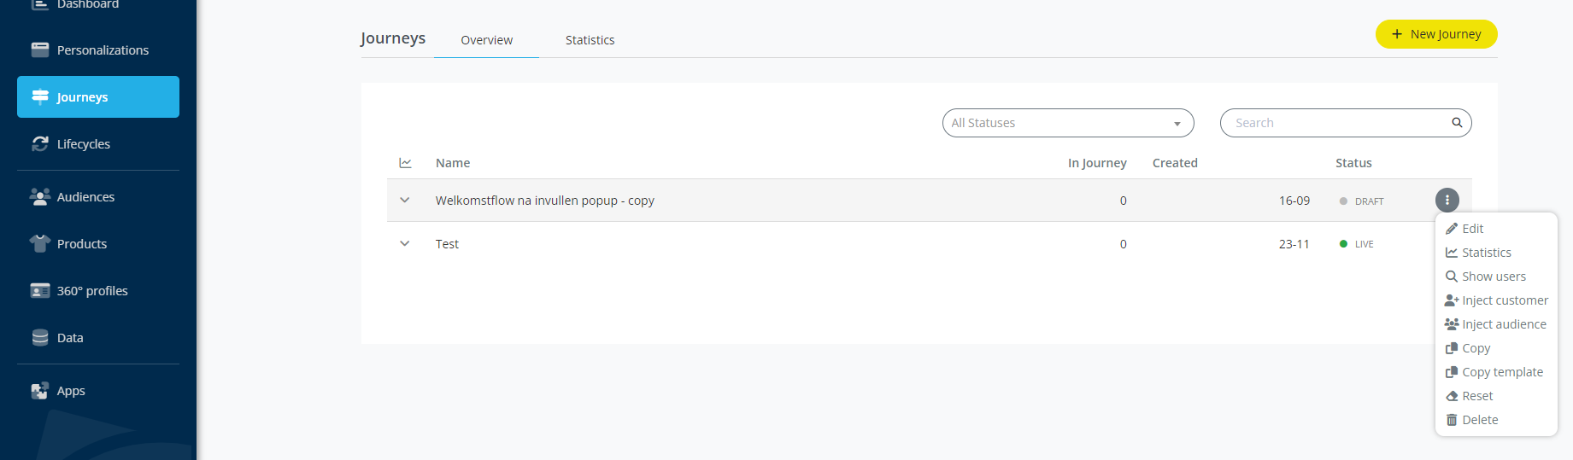
Task: Expand the Welkomstflow journey row chevron
Action: (405, 200)
